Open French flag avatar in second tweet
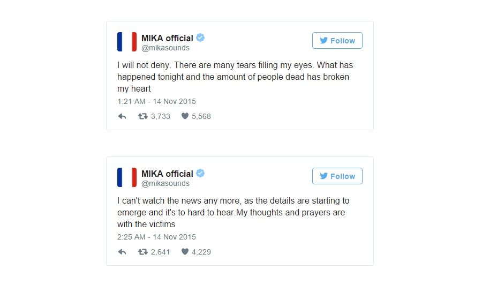 pos(127,177)
